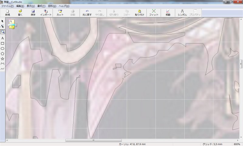This screenshot has height=146, width=243.
Task: Click the 切り取り (Cut out) icon
Action: (x=114, y=13)
